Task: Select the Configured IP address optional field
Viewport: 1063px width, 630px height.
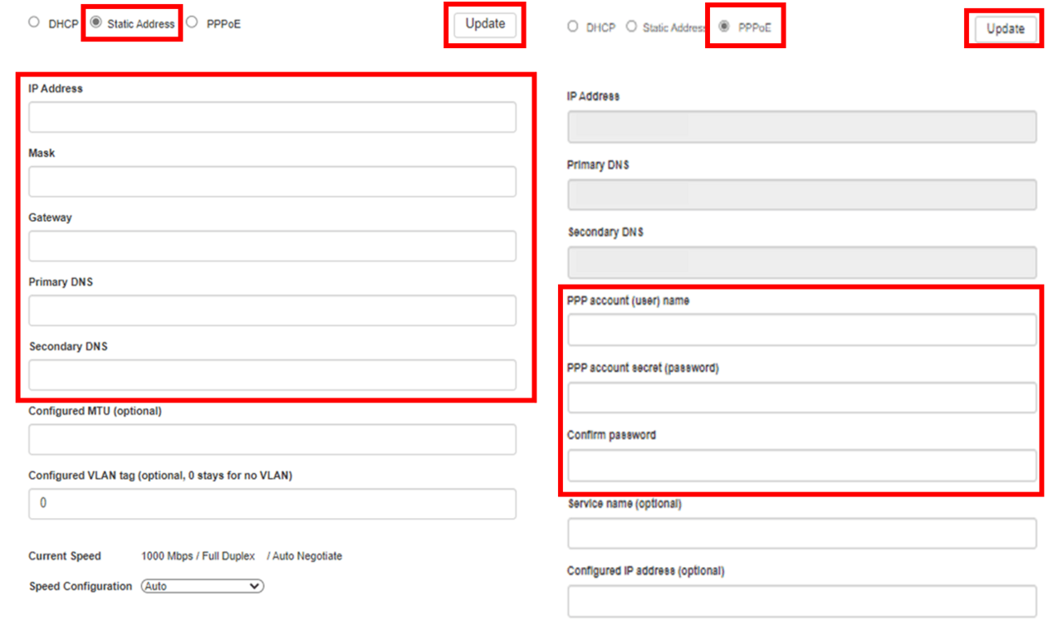Action: point(801,601)
